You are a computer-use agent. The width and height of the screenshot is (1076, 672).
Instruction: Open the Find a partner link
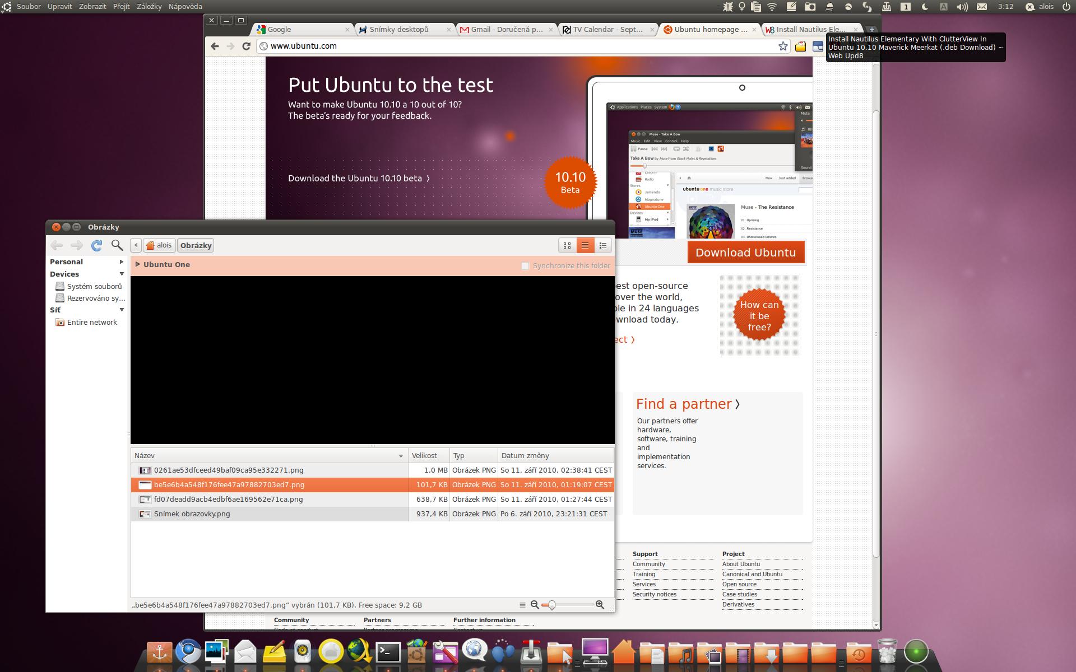[x=688, y=404]
